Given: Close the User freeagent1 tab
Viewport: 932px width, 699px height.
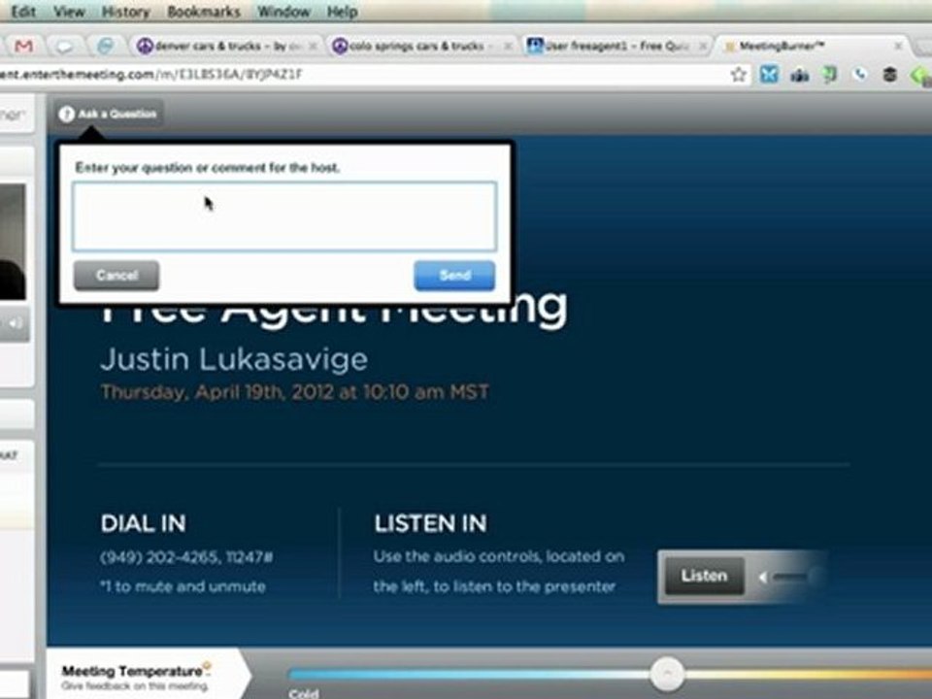Looking at the screenshot, I should click(x=703, y=47).
